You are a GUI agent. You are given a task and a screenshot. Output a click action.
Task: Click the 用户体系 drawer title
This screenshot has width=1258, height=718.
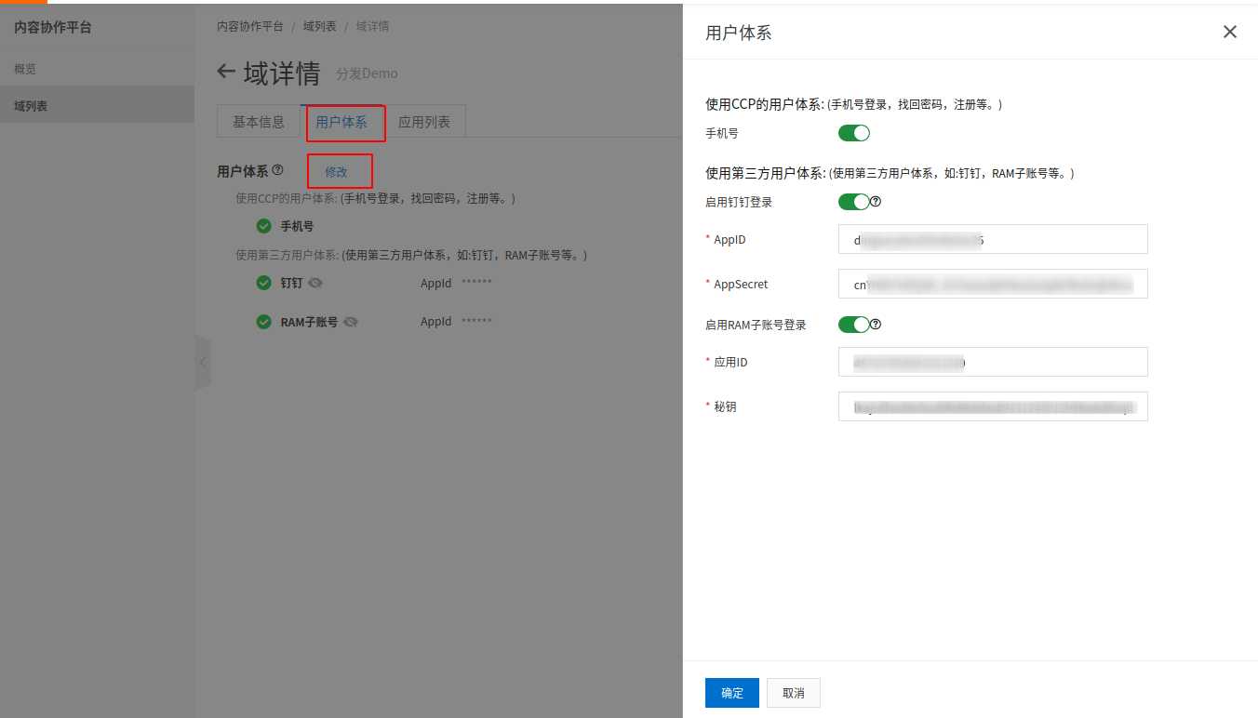point(739,33)
